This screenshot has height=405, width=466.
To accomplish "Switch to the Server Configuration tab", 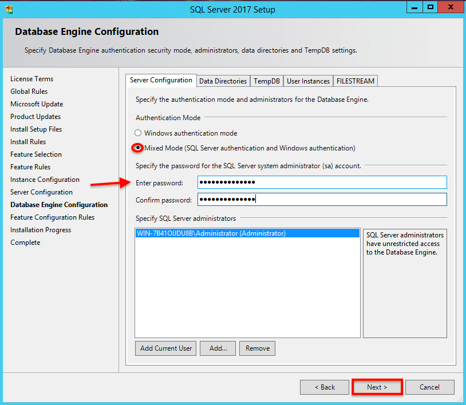I will point(161,80).
